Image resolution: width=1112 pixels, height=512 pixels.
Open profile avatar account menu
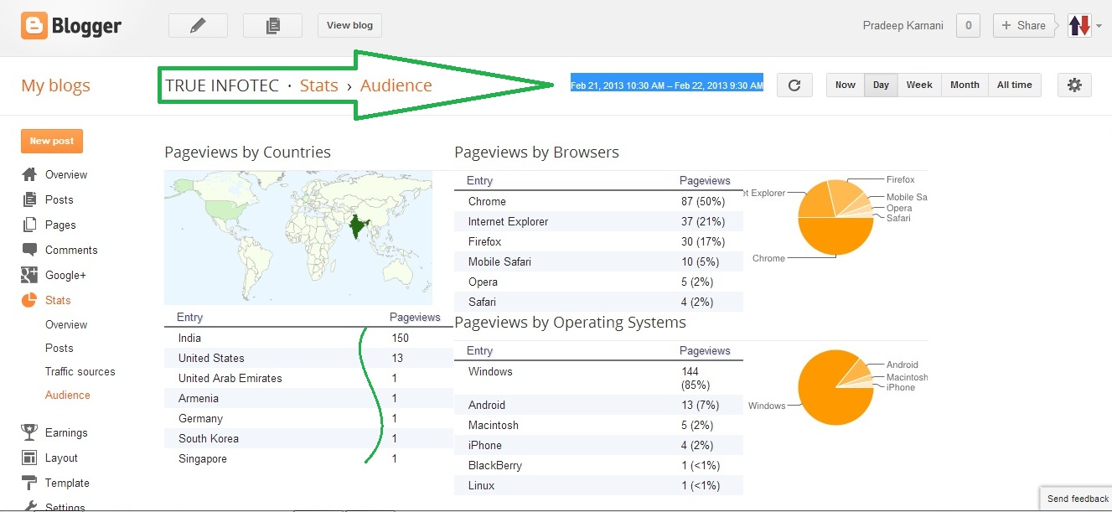coord(1084,26)
